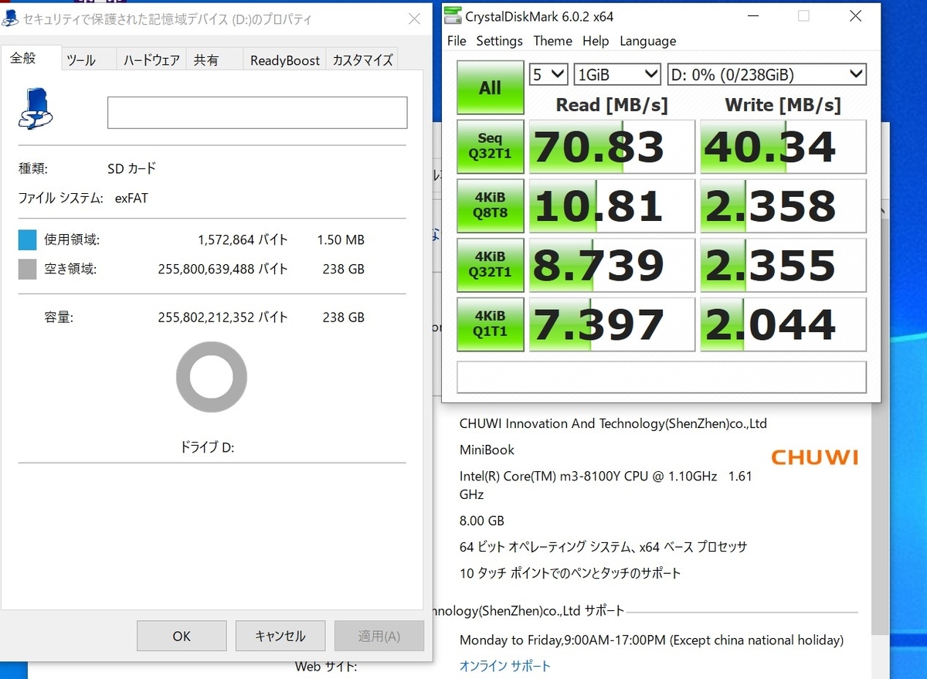Click the gray 空き領域 color swatch

(28, 270)
